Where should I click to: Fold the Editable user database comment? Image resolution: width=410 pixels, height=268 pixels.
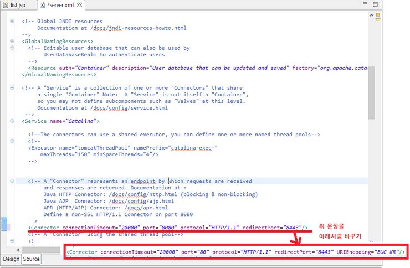[12, 48]
